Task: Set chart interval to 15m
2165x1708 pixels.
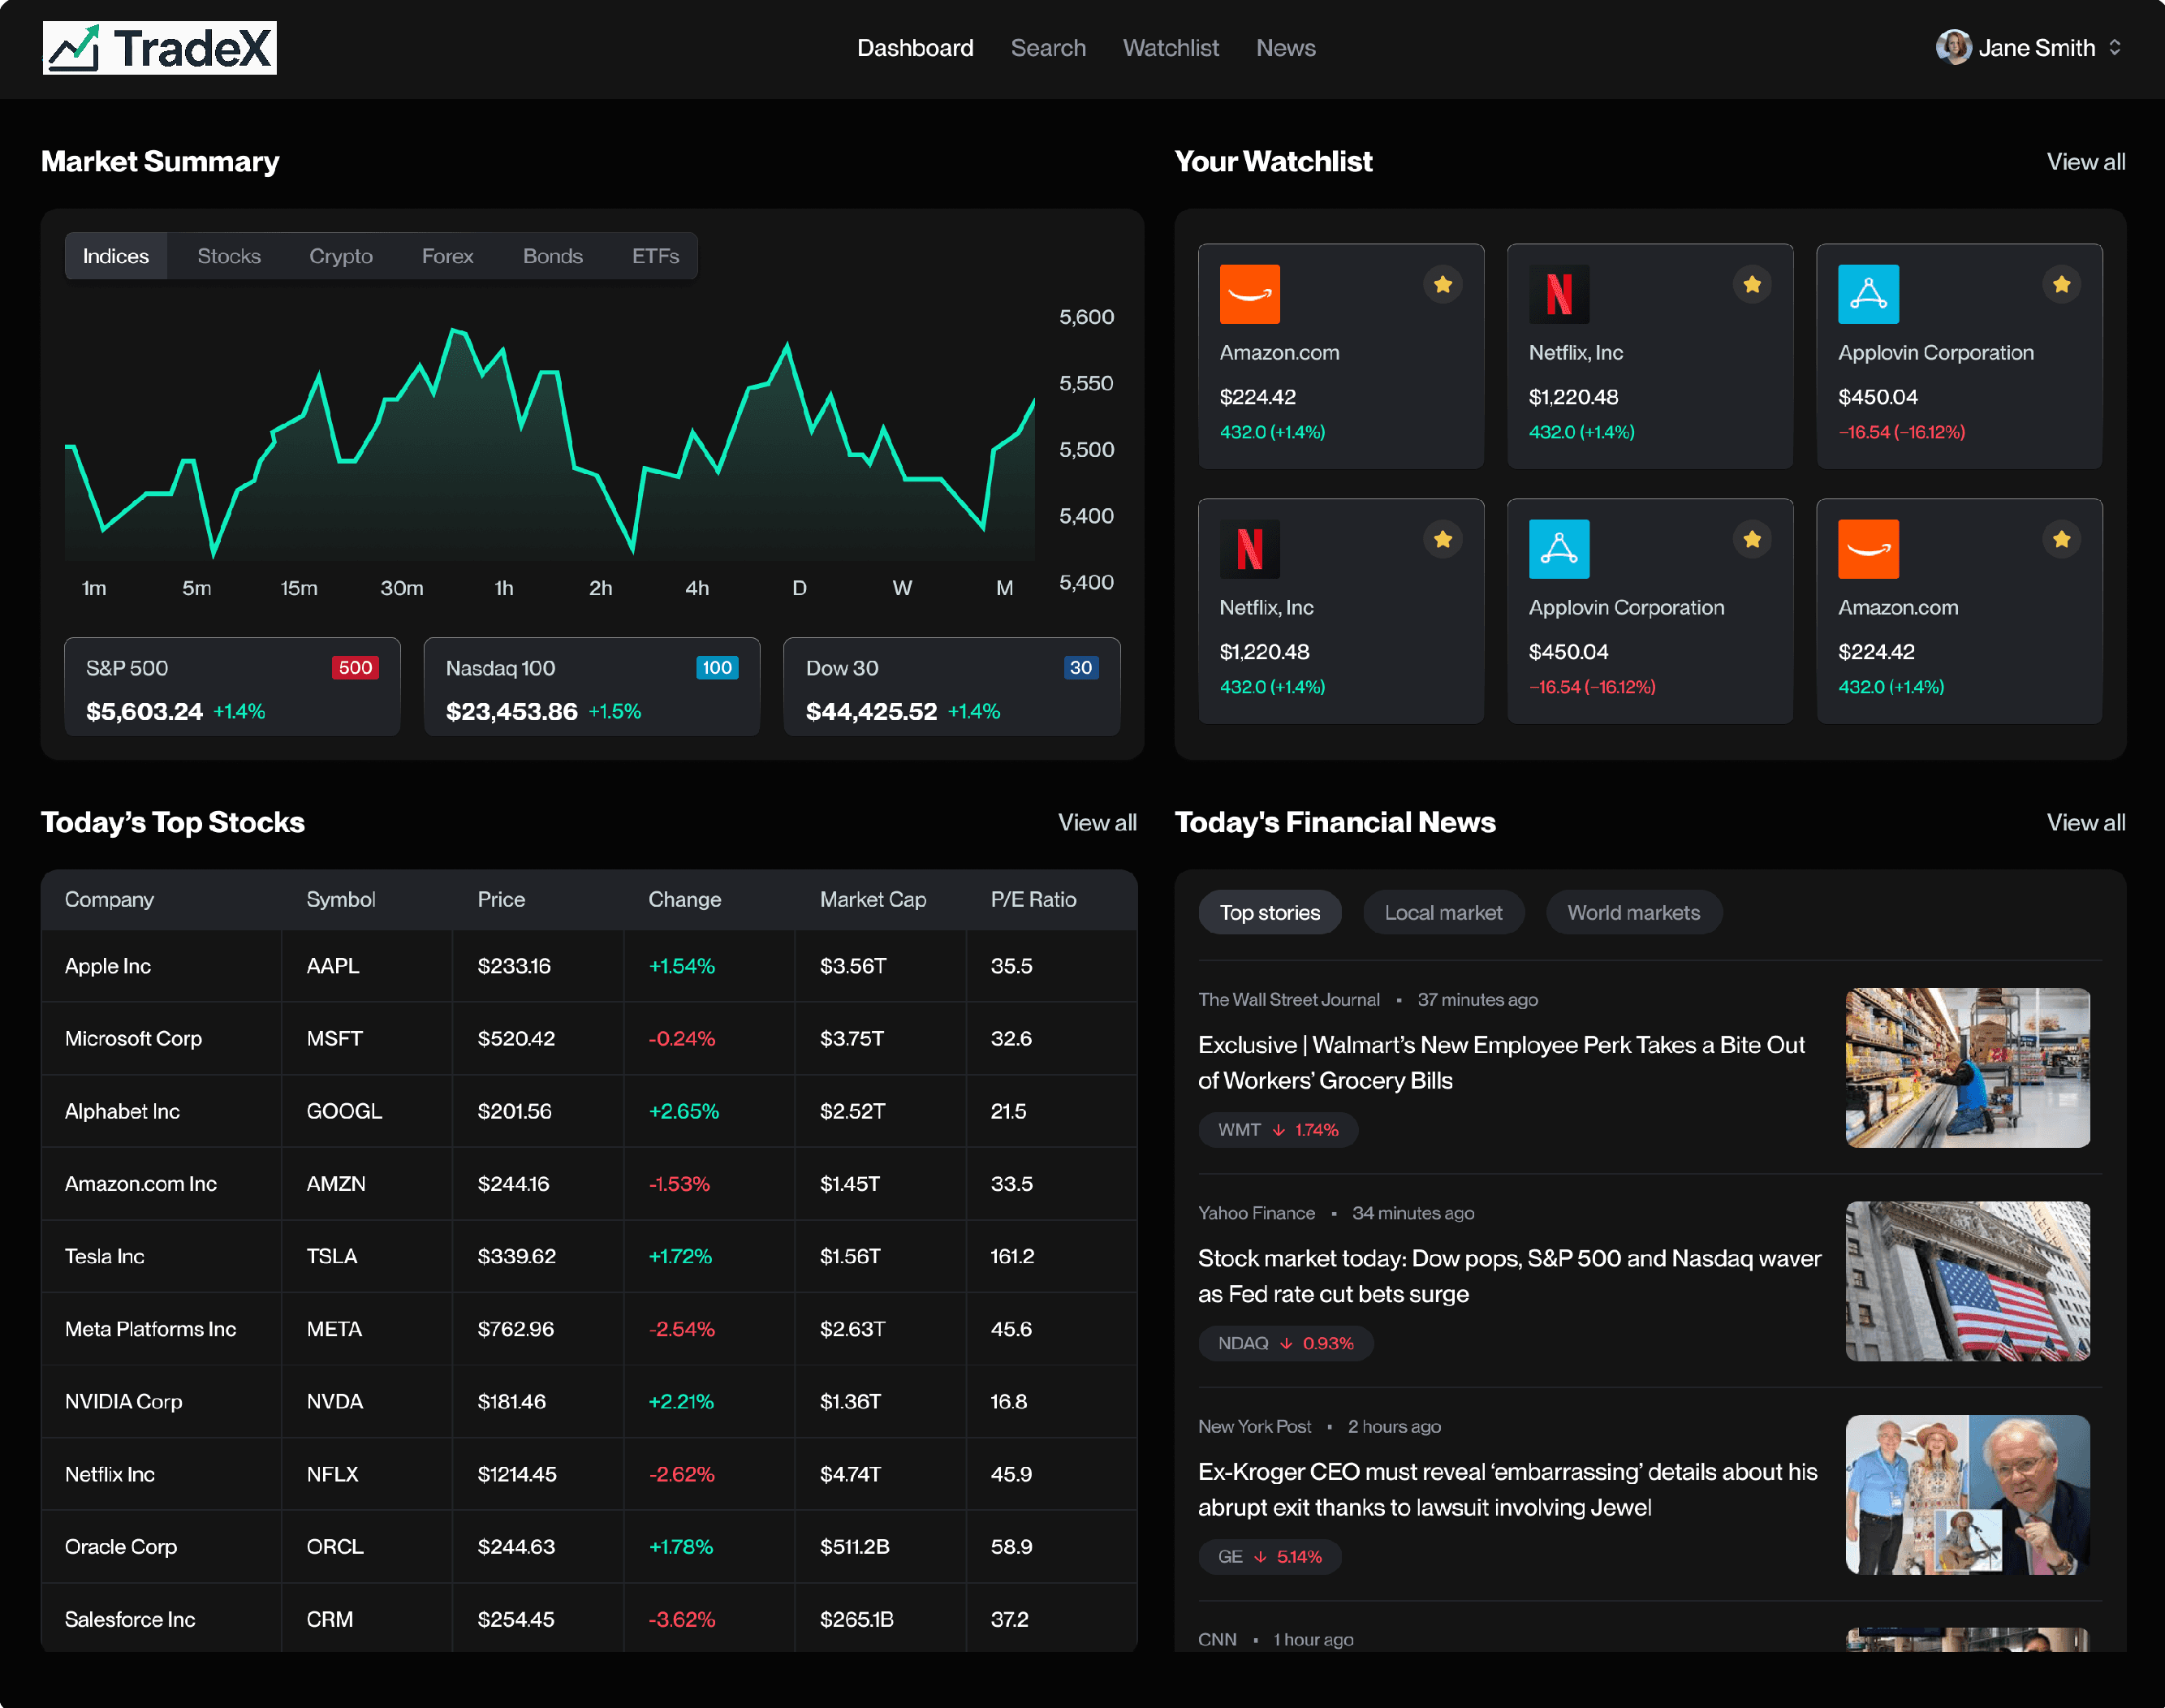Action: pyautogui.click(x=298, y=589)
